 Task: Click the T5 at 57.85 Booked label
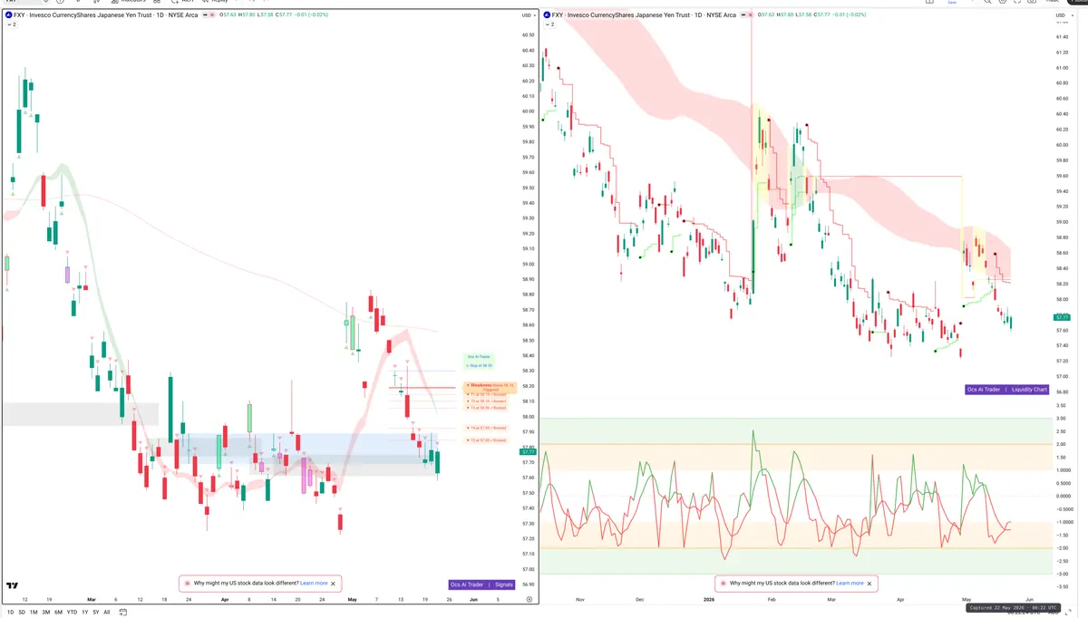point(486,440)
